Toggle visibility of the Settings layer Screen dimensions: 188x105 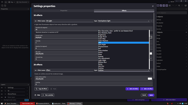(5, 88)
